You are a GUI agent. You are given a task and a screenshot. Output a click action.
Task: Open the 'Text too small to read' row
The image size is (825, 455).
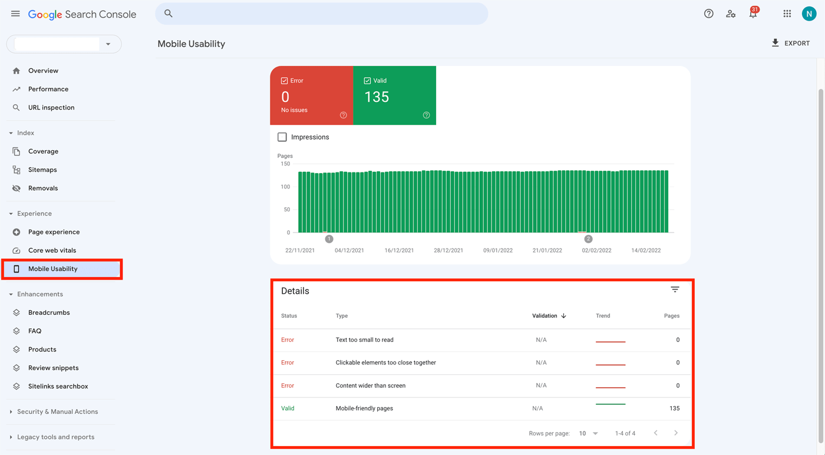364,340
